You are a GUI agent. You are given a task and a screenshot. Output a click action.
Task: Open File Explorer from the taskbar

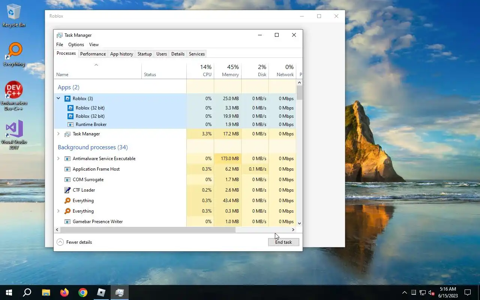46,292
